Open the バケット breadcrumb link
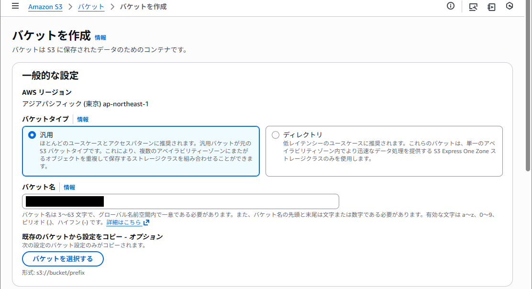This screenshot has width=532, height=289. (91, 7)
